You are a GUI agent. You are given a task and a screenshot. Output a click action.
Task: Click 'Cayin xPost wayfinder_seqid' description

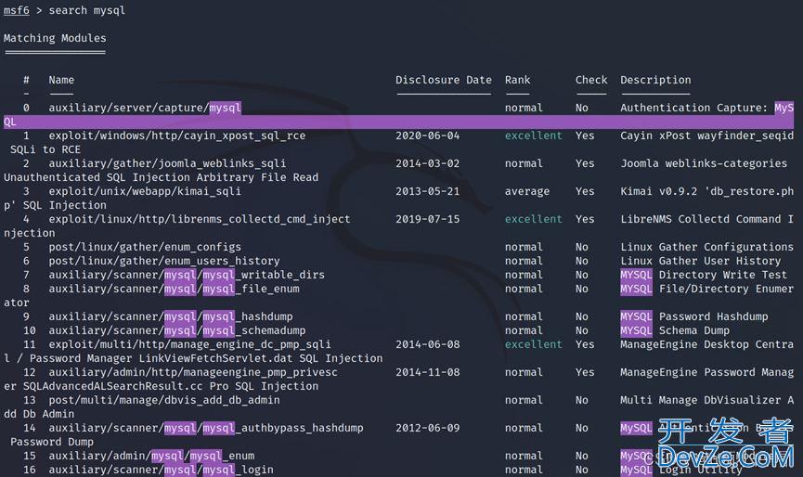[x=706, y=135]
